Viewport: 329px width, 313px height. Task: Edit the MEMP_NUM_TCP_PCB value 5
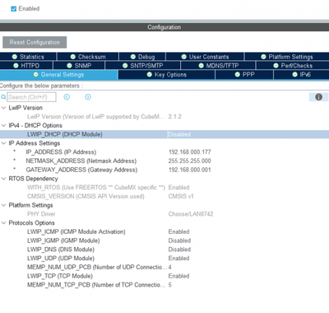(x=170, y=285)
